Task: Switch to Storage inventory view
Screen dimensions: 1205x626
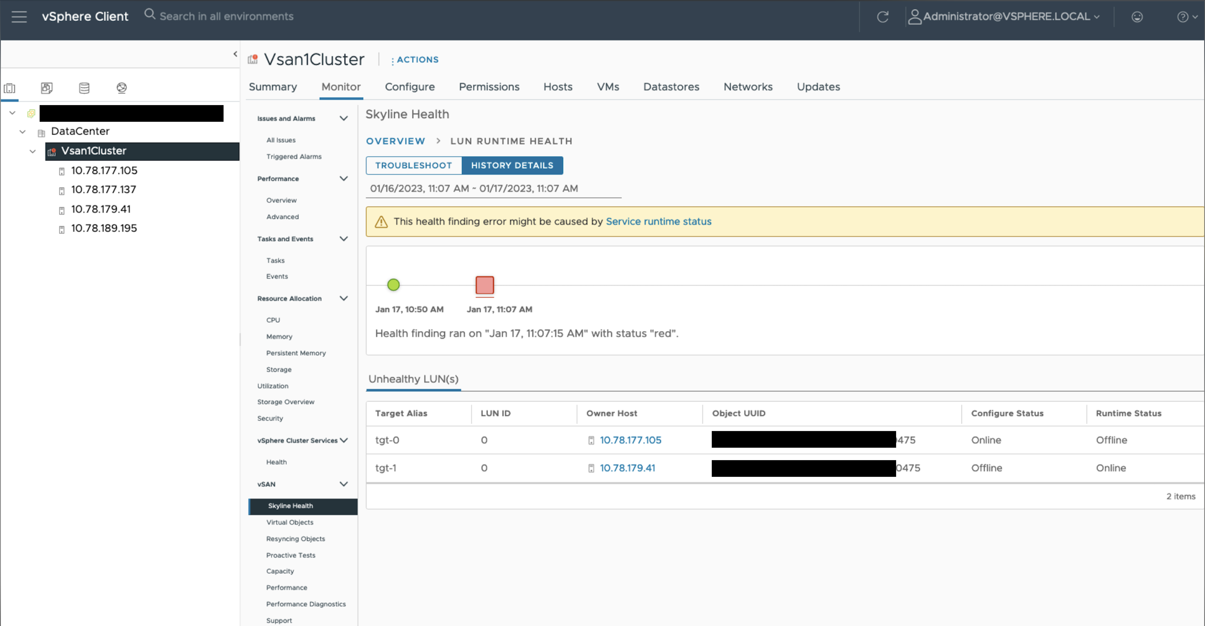Action: [x=84, y=88]
